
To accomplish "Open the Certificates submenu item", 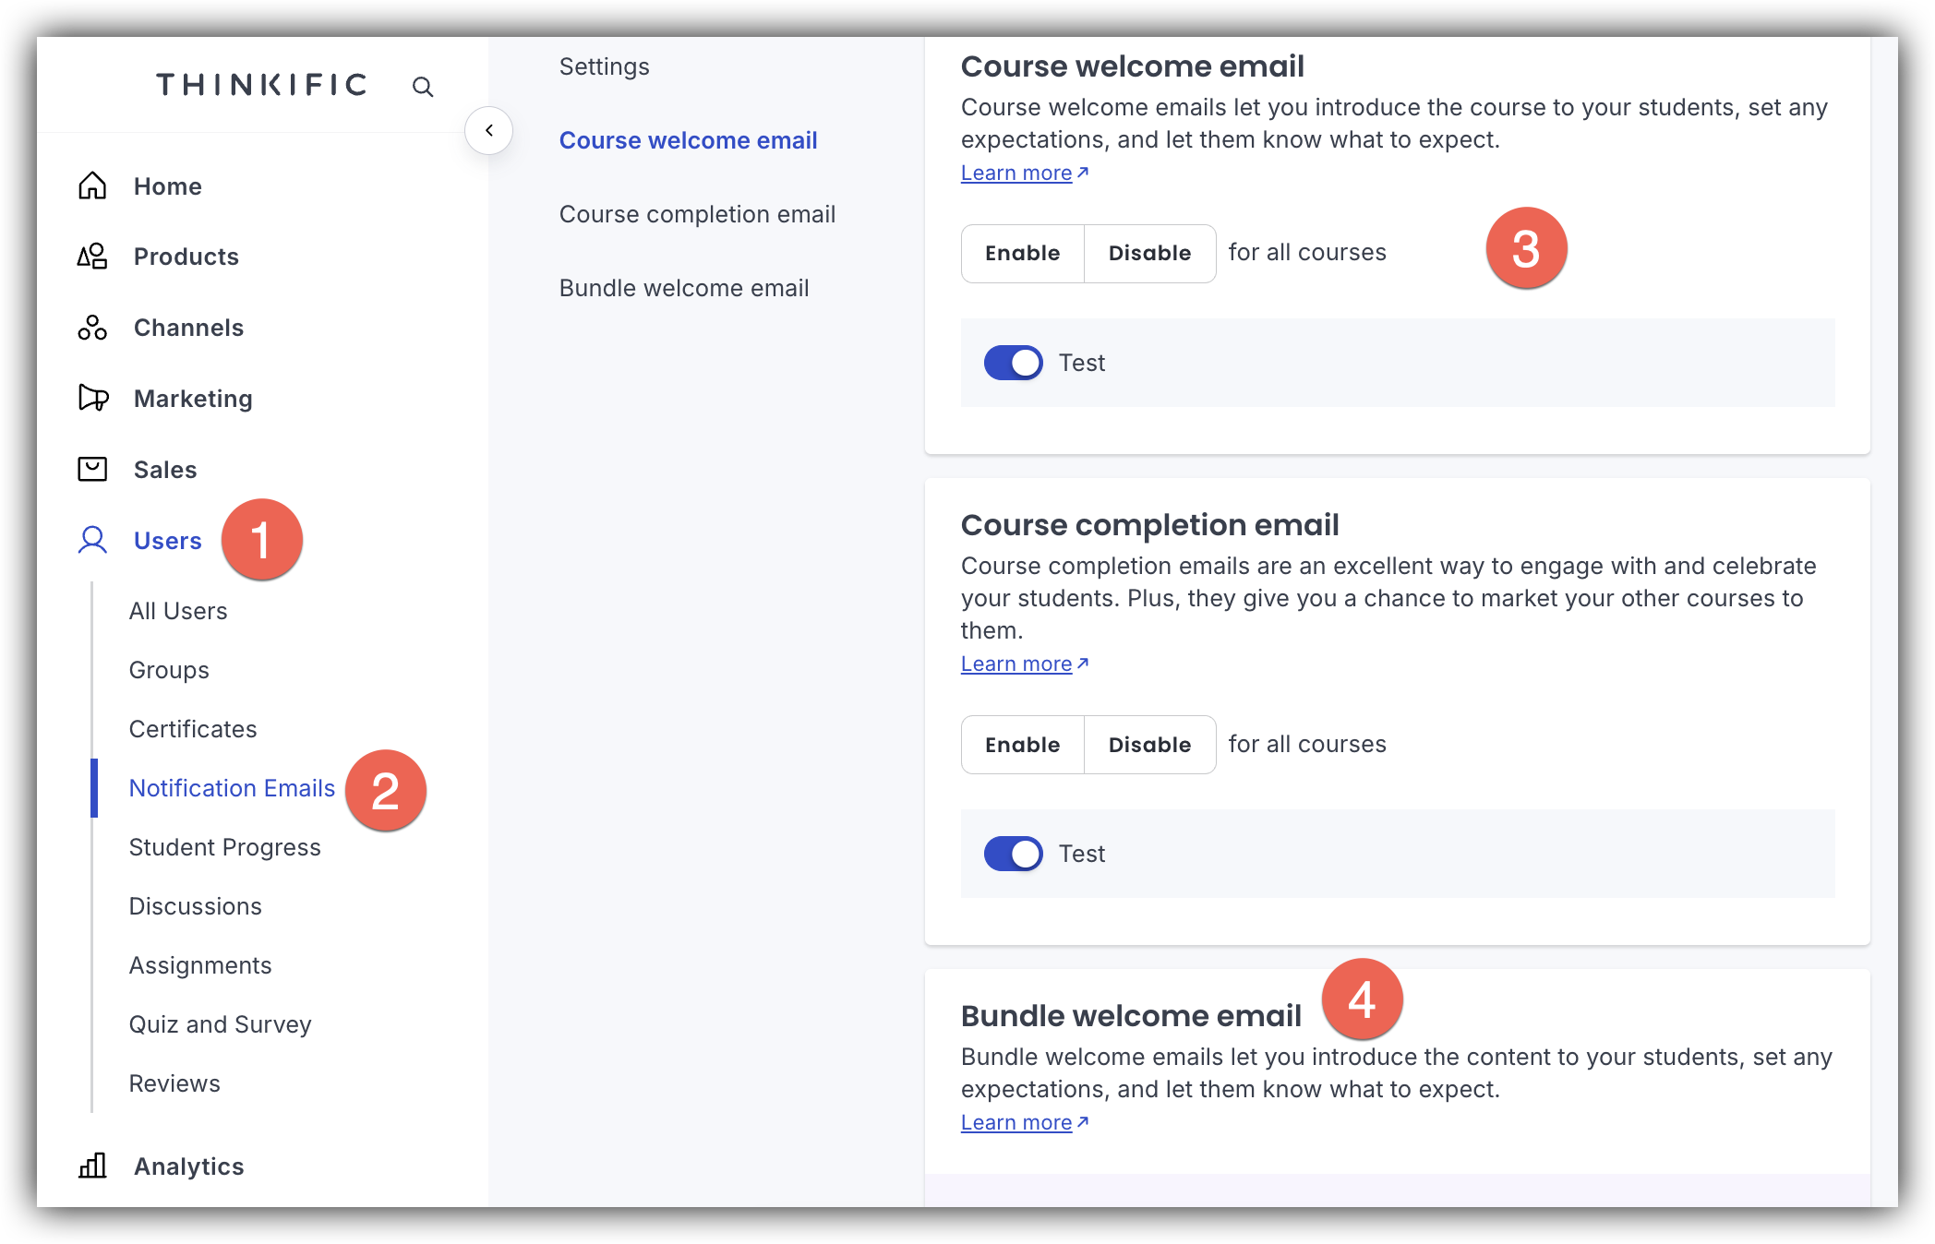I will click(192, 729).
